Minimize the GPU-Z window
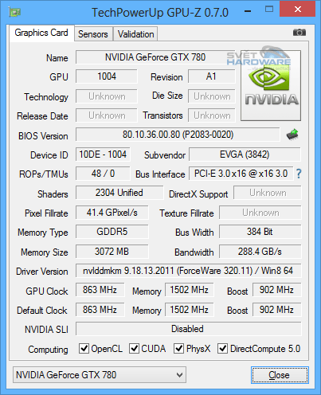 pos(248,11)
